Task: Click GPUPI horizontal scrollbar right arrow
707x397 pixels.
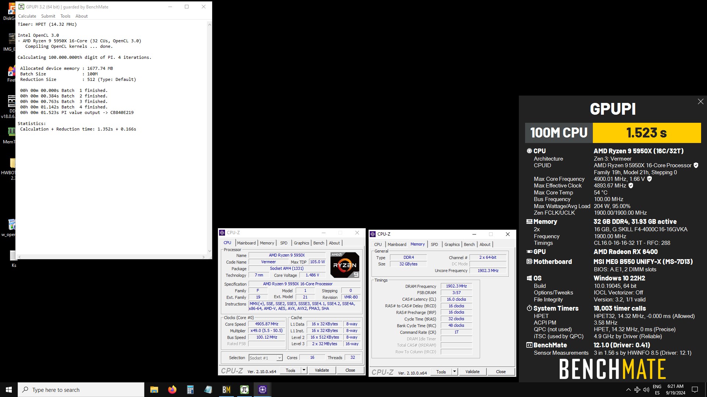Action: pos(204,257)
